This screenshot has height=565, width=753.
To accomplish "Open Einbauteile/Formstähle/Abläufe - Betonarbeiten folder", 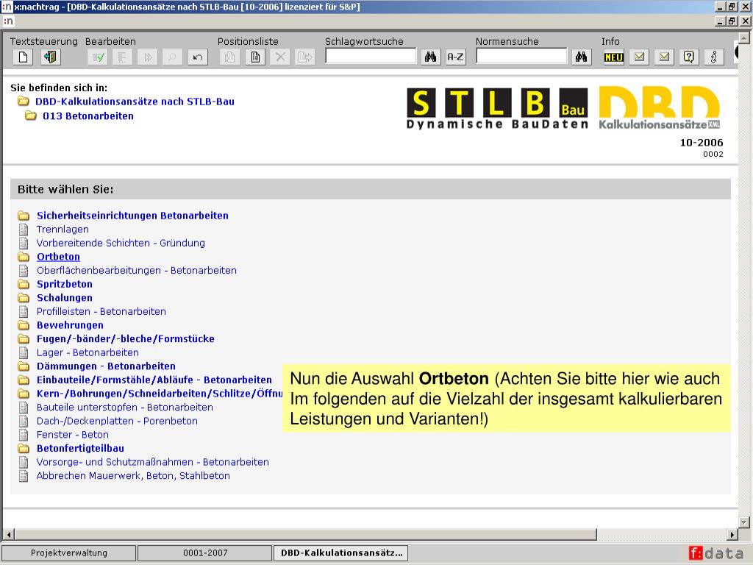I will pyautogui.click(x=154, y=380).
